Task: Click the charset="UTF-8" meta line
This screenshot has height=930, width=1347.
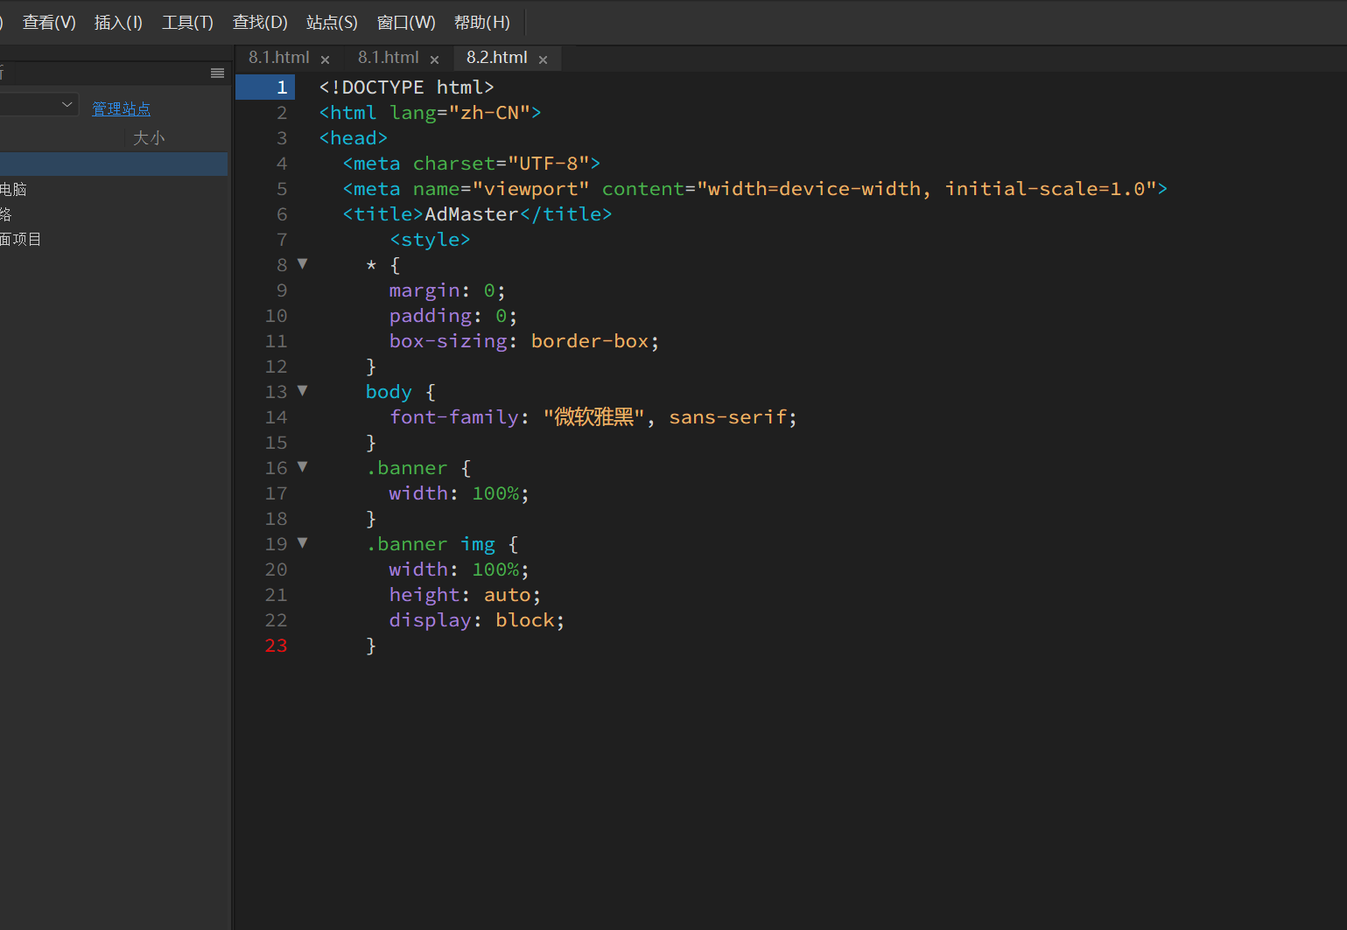Action: click(x=472, y=164)
